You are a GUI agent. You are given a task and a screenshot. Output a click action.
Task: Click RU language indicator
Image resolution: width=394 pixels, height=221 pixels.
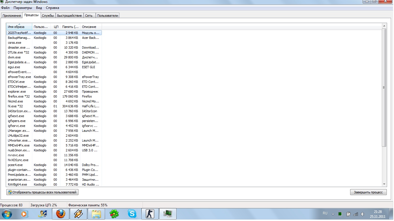[325, 213]
